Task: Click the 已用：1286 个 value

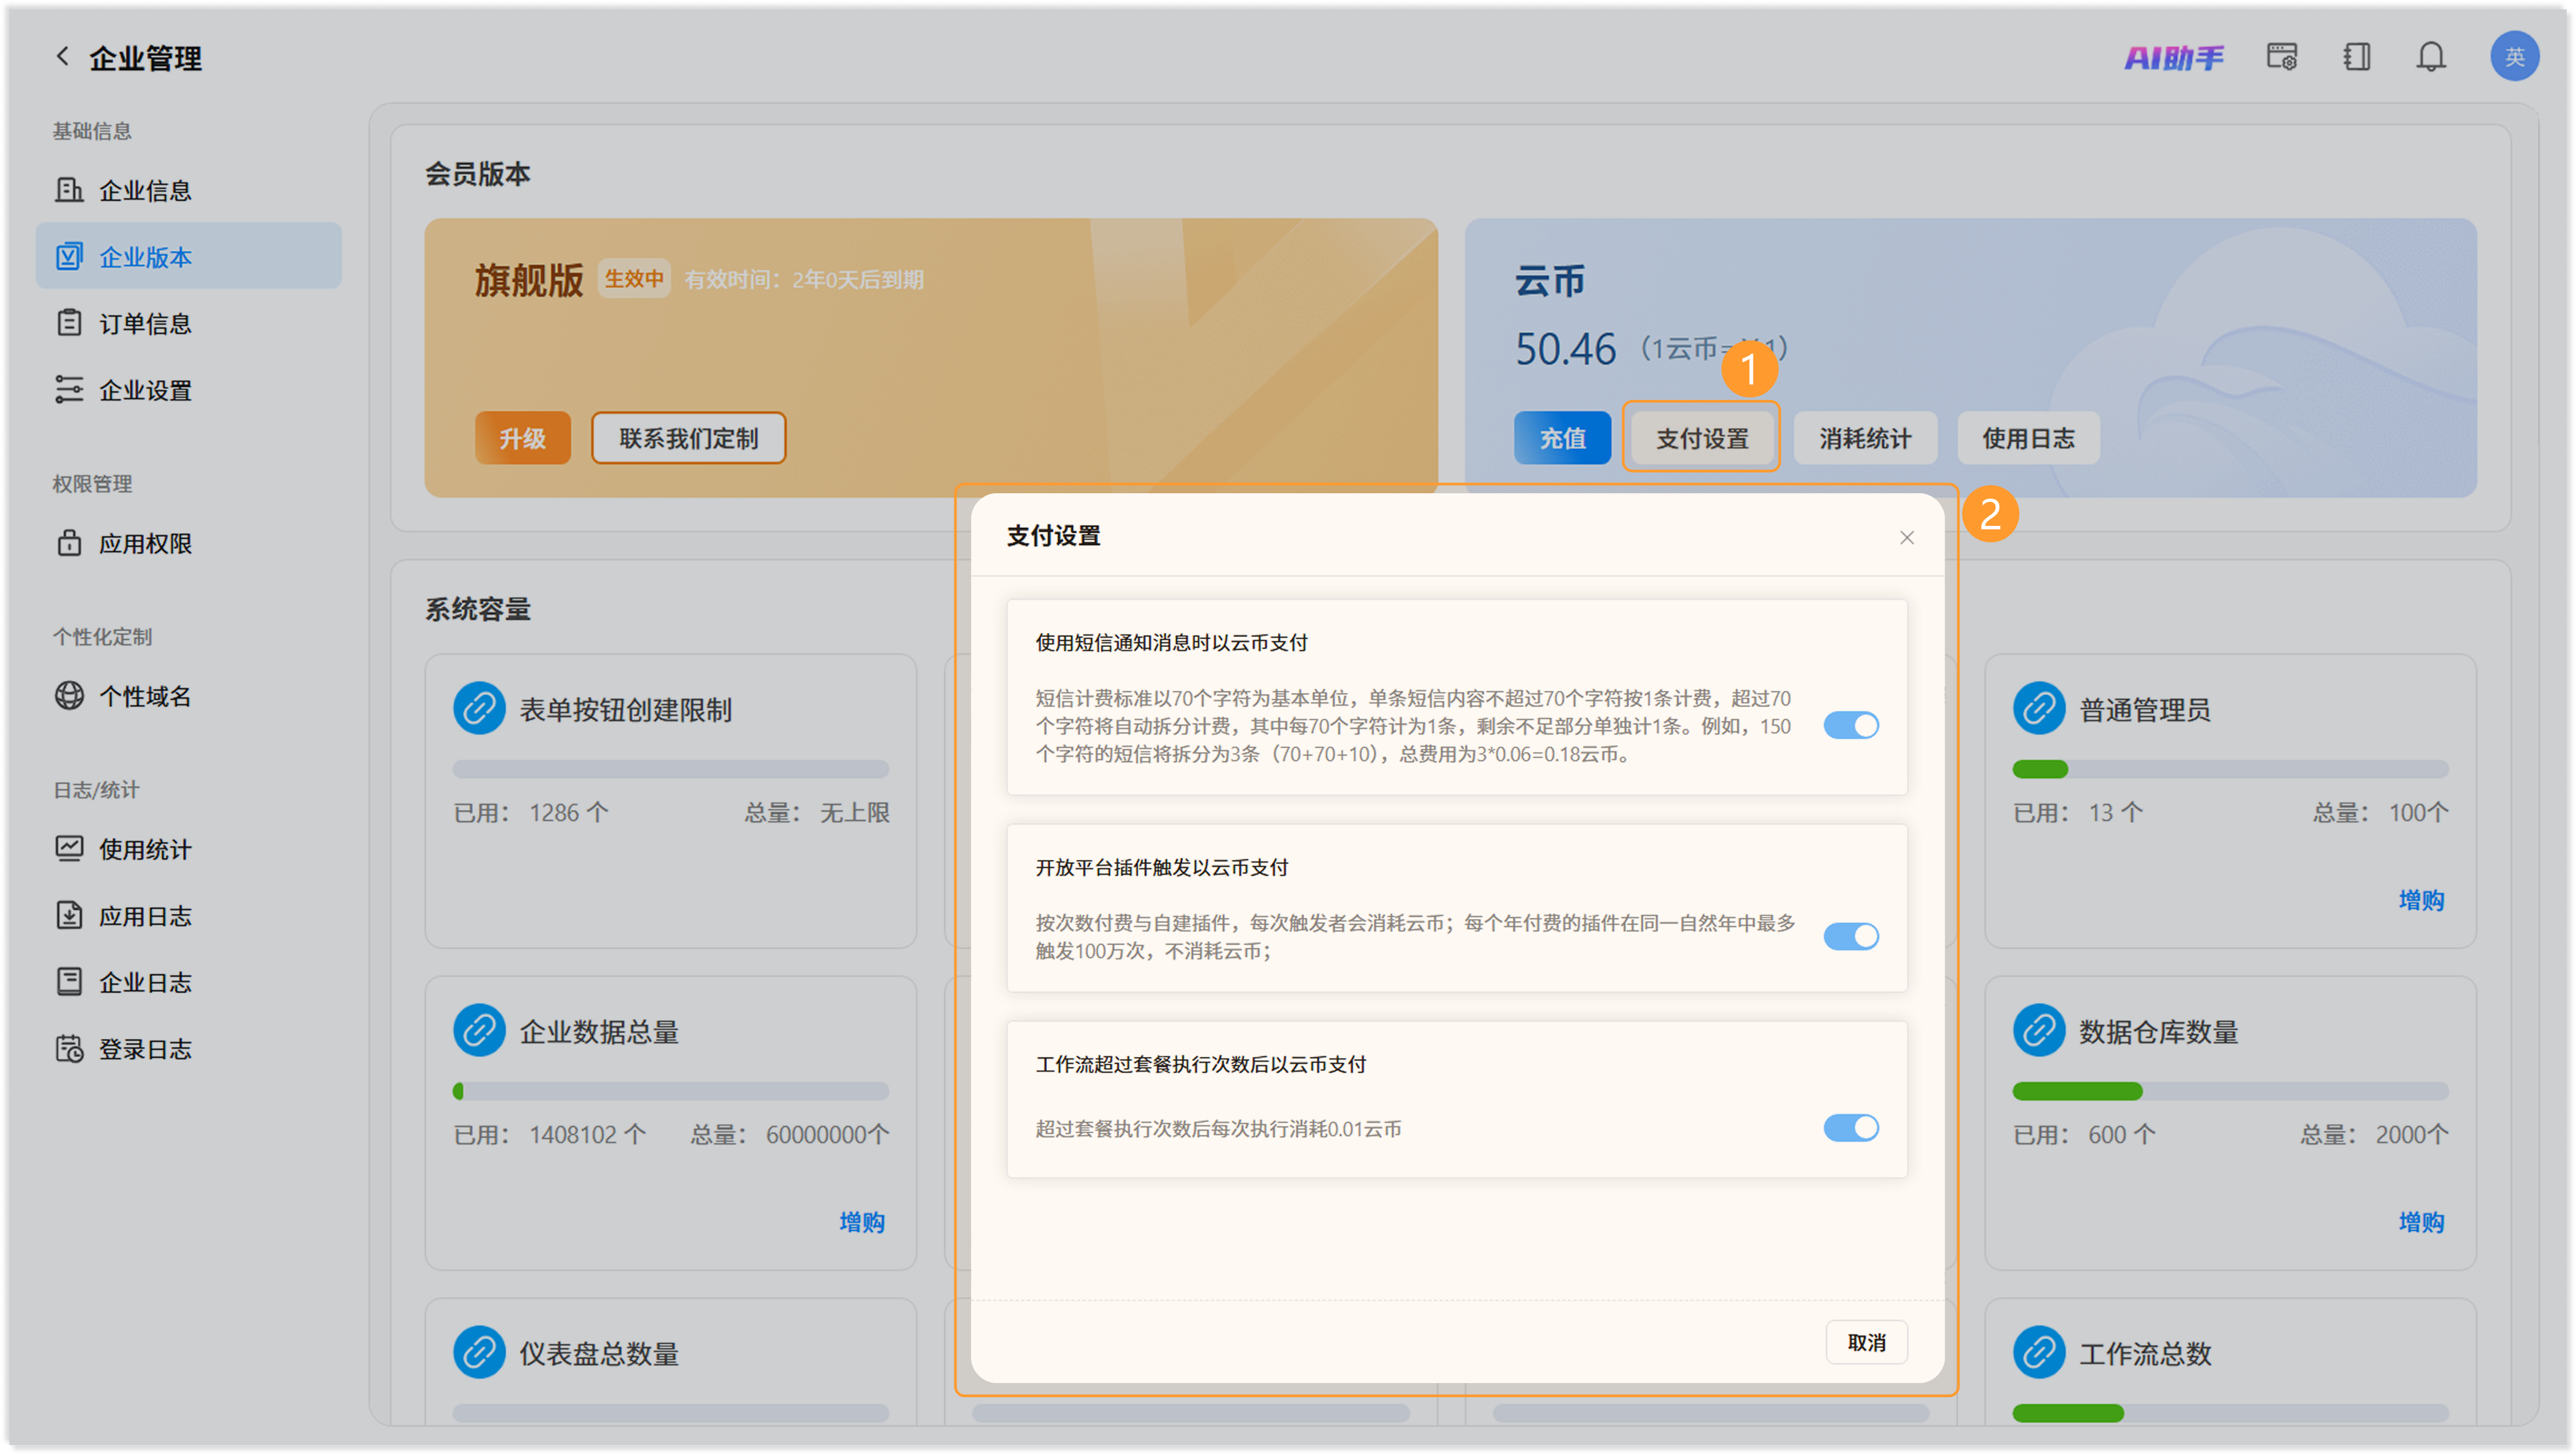Action: coord(531,813)
